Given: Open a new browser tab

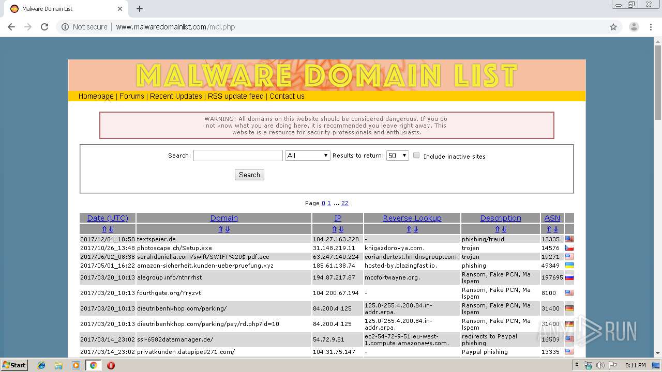Looking at the screenshot, I should [140, 9].
